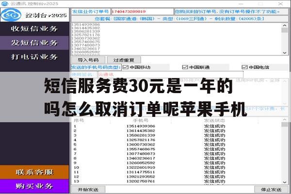This screenshot has width=291, height=194.
Task: Toggle 中国联通 checkbox
Action: [185, 67]
